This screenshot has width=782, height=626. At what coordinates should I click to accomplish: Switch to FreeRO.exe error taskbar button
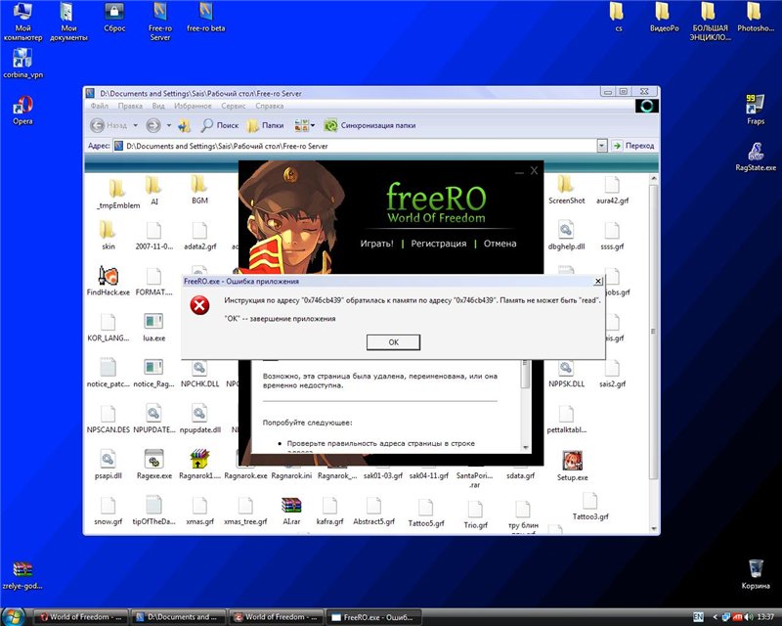click(374, 617)
